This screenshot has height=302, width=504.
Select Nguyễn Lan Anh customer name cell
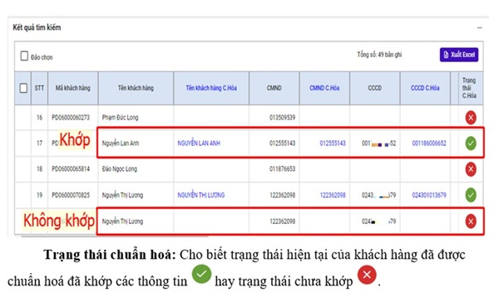(x=121, y=144)
